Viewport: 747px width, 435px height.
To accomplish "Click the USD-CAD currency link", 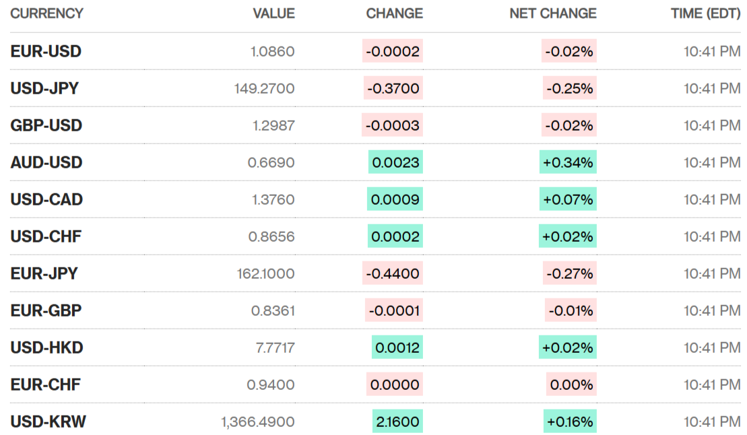I will coord(46,199).
